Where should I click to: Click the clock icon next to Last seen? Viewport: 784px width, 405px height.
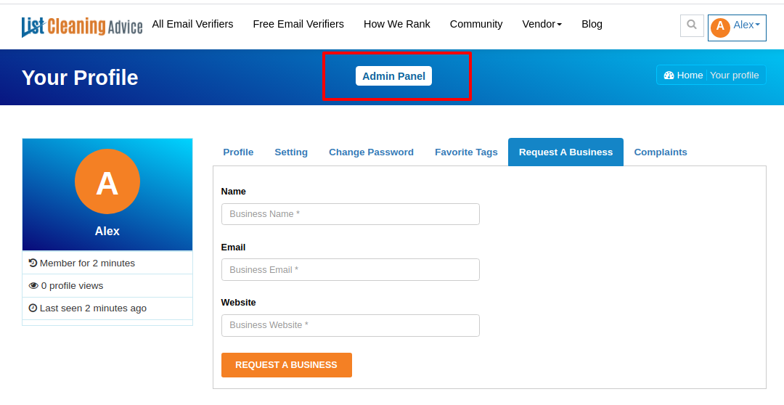[33, 308]
